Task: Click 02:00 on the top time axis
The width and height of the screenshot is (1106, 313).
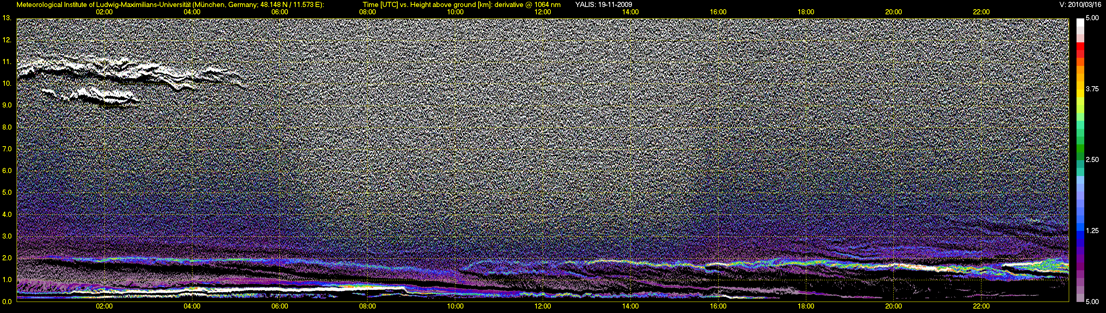Action: [x=104, y=12]
